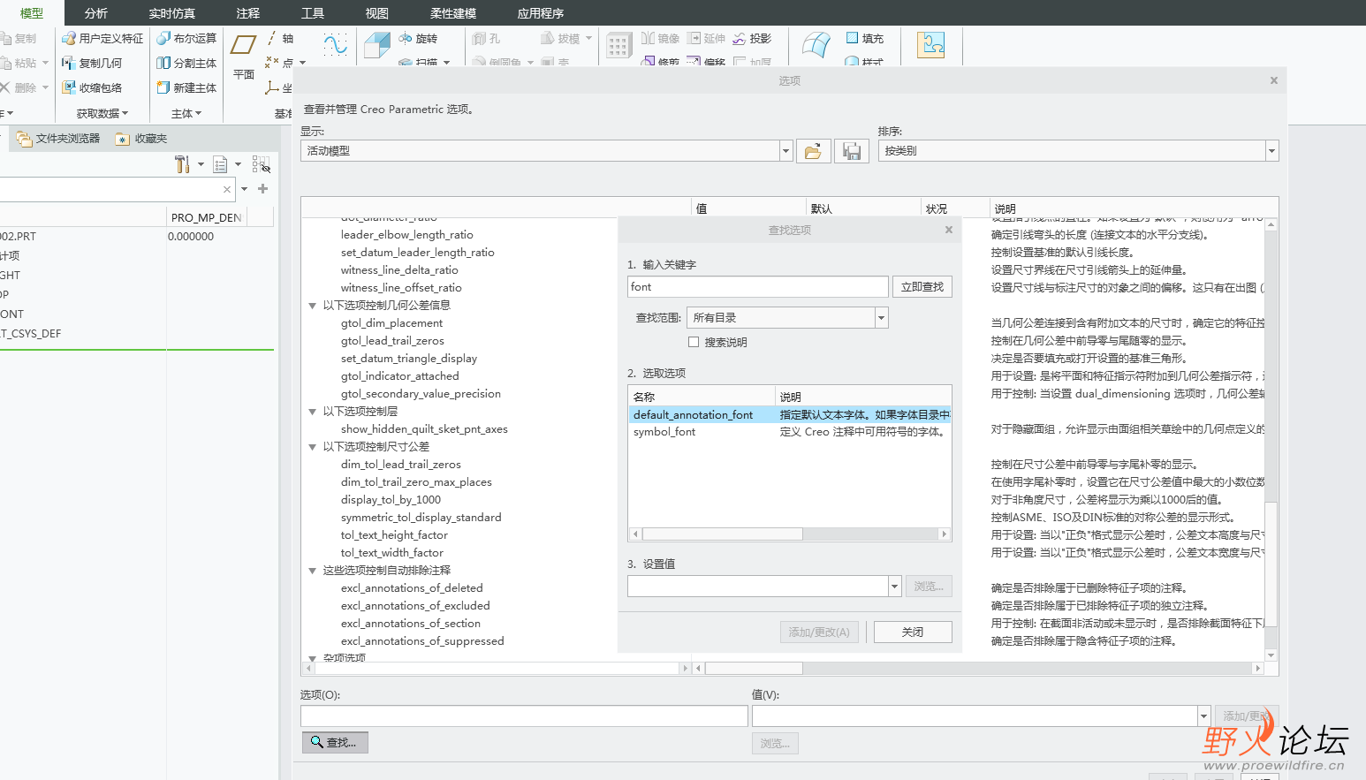Viewport: 1366px width, 780px height.
Task: Collapse the dimension tolerance (以下选项控制尺寸公差) group
Action: tap(312, 447)
